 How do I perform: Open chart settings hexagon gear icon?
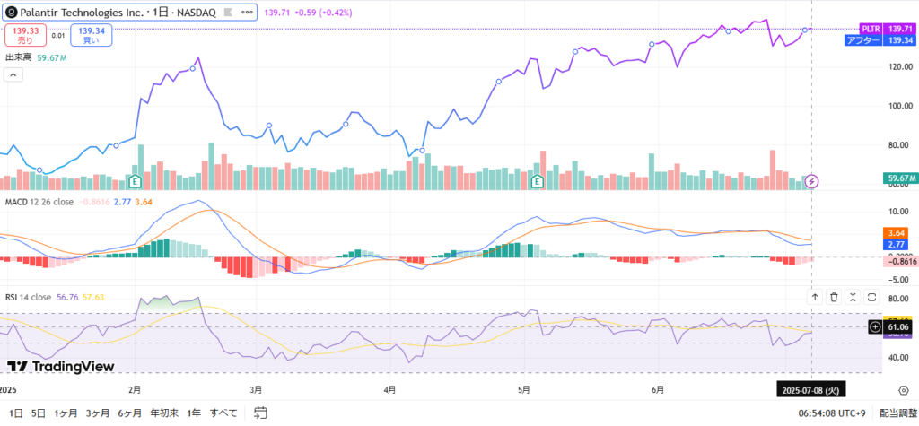pyautogui.click(x=904, y=389)
